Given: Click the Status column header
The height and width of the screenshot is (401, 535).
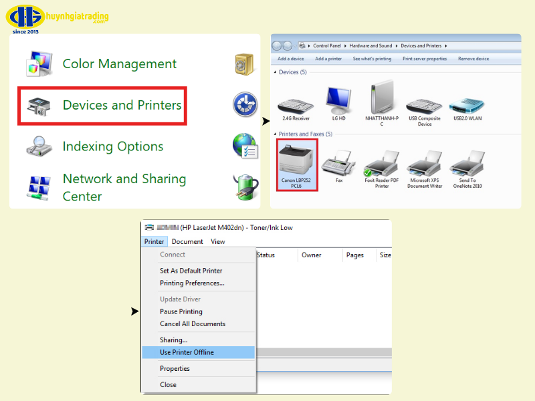Looking at the screenshot, I should [266, 255].
